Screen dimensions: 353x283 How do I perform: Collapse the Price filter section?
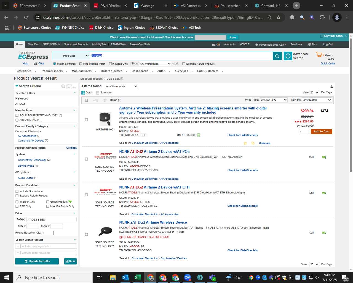[x=75, y=213]
